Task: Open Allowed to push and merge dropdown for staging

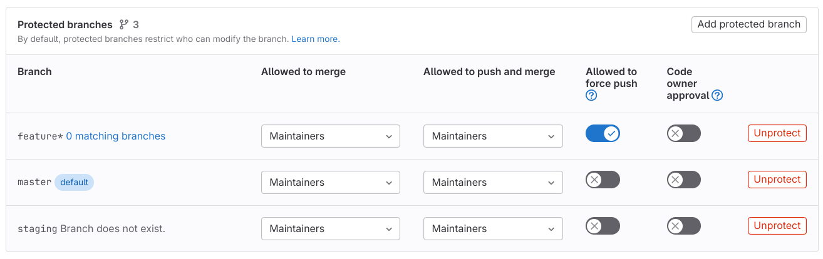Action: coord(493,228)
